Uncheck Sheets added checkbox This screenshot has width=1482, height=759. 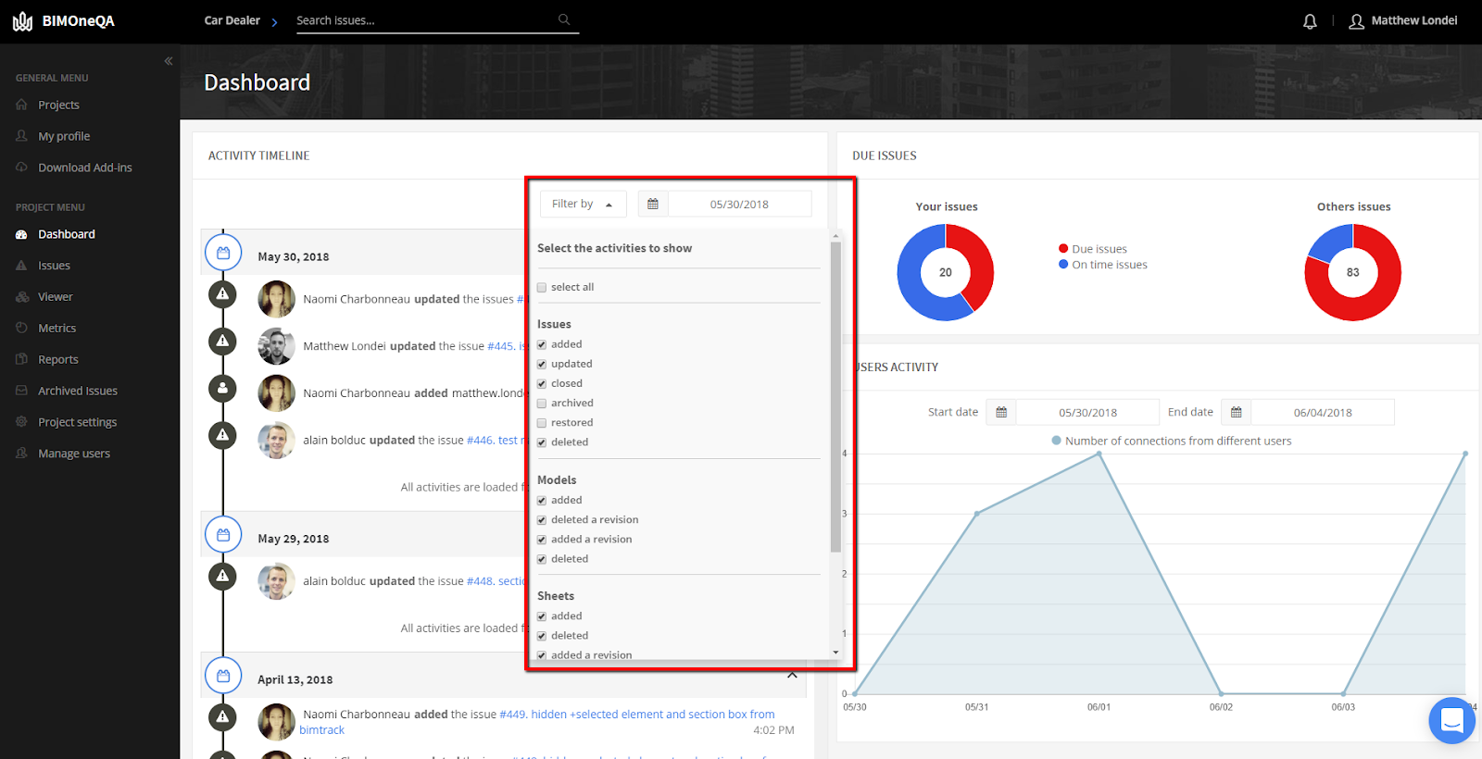pos(542,616)
